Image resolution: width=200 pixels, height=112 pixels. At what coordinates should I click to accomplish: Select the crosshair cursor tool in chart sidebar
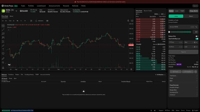[3, 26]
